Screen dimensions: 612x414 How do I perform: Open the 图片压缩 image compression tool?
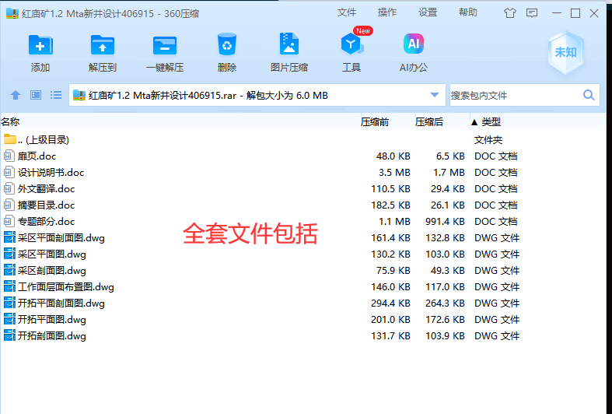coord(289,44)
